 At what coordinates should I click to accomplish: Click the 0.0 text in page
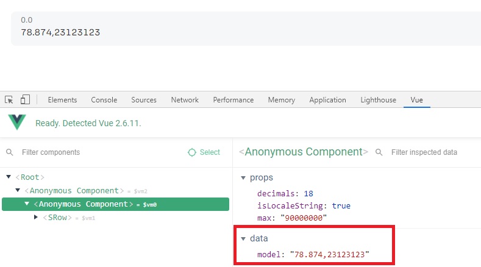tap(27, 20)
